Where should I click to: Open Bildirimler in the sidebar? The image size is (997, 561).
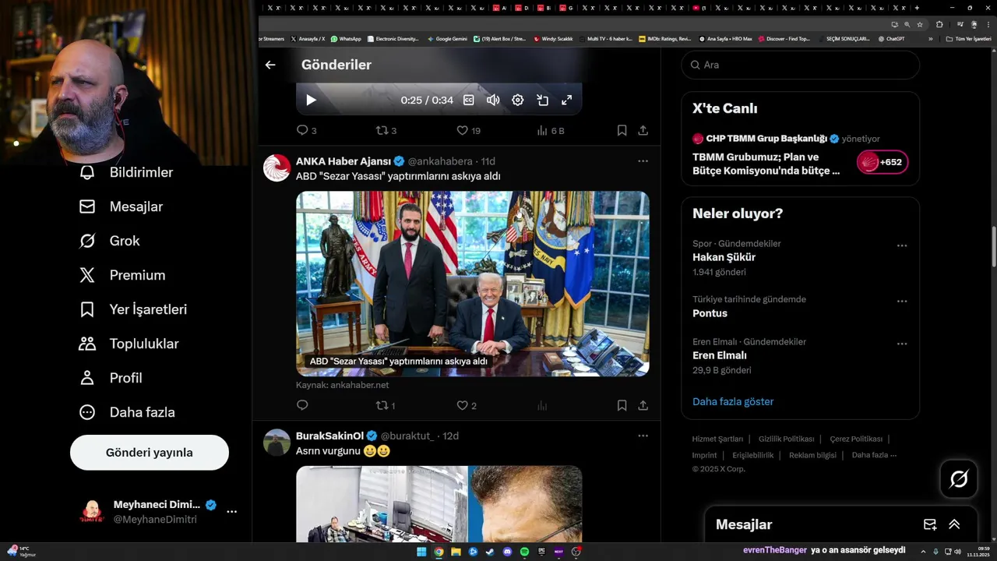tap(126, 172)
